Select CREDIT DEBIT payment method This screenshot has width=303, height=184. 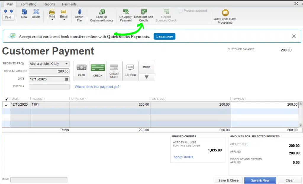[114, 71]
